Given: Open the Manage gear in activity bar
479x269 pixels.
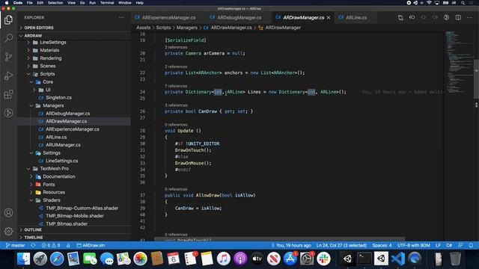Looking at the screenshot, I should click(x=8, y=231).
